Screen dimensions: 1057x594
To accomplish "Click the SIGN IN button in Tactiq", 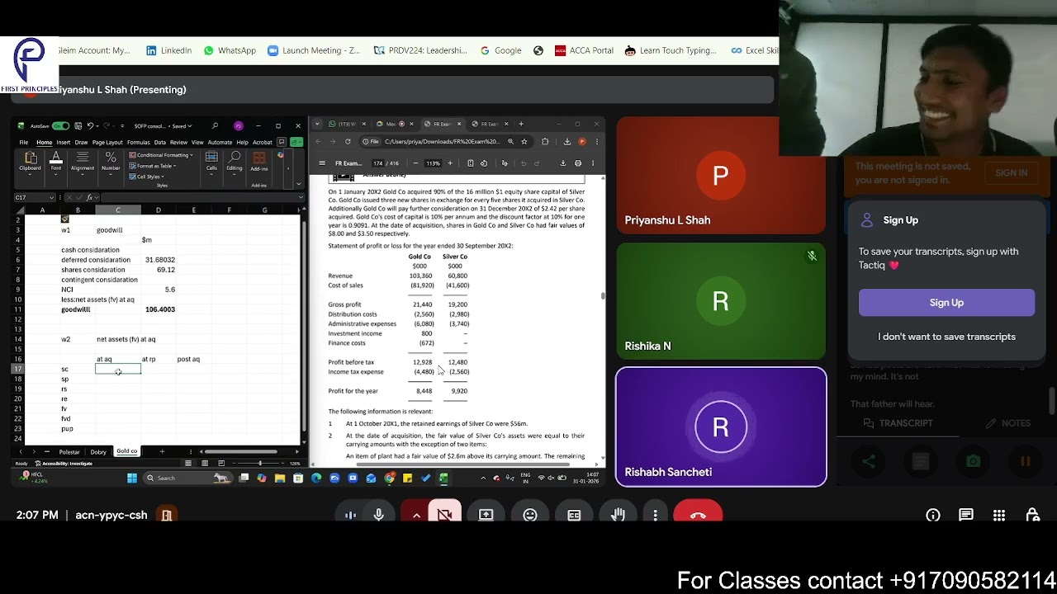I will click(1011, 173).
